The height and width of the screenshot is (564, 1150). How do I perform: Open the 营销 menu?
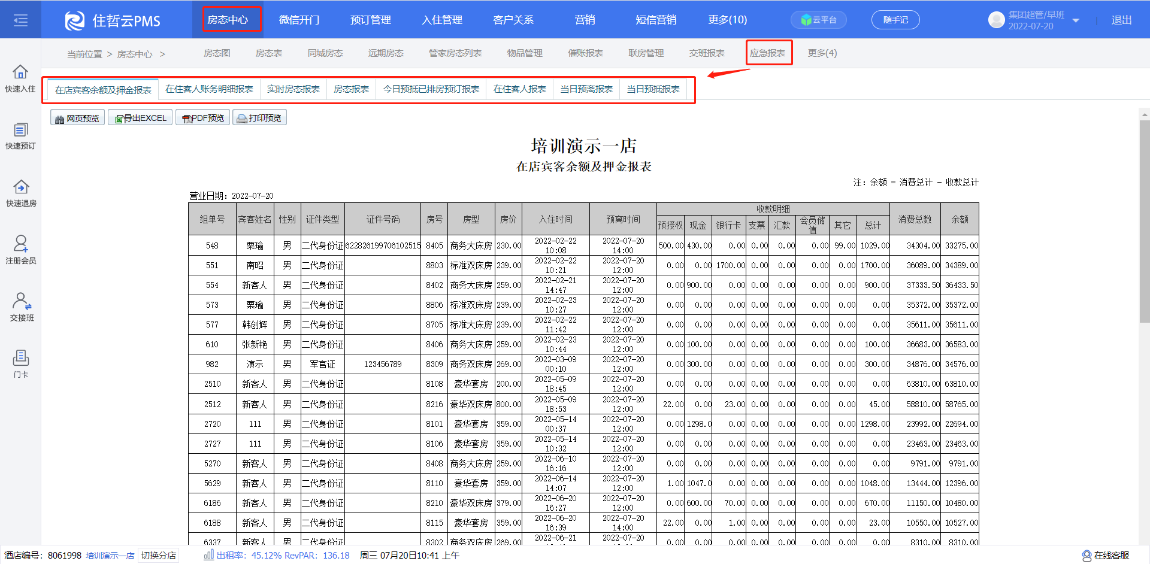click(x=585, y=20)
